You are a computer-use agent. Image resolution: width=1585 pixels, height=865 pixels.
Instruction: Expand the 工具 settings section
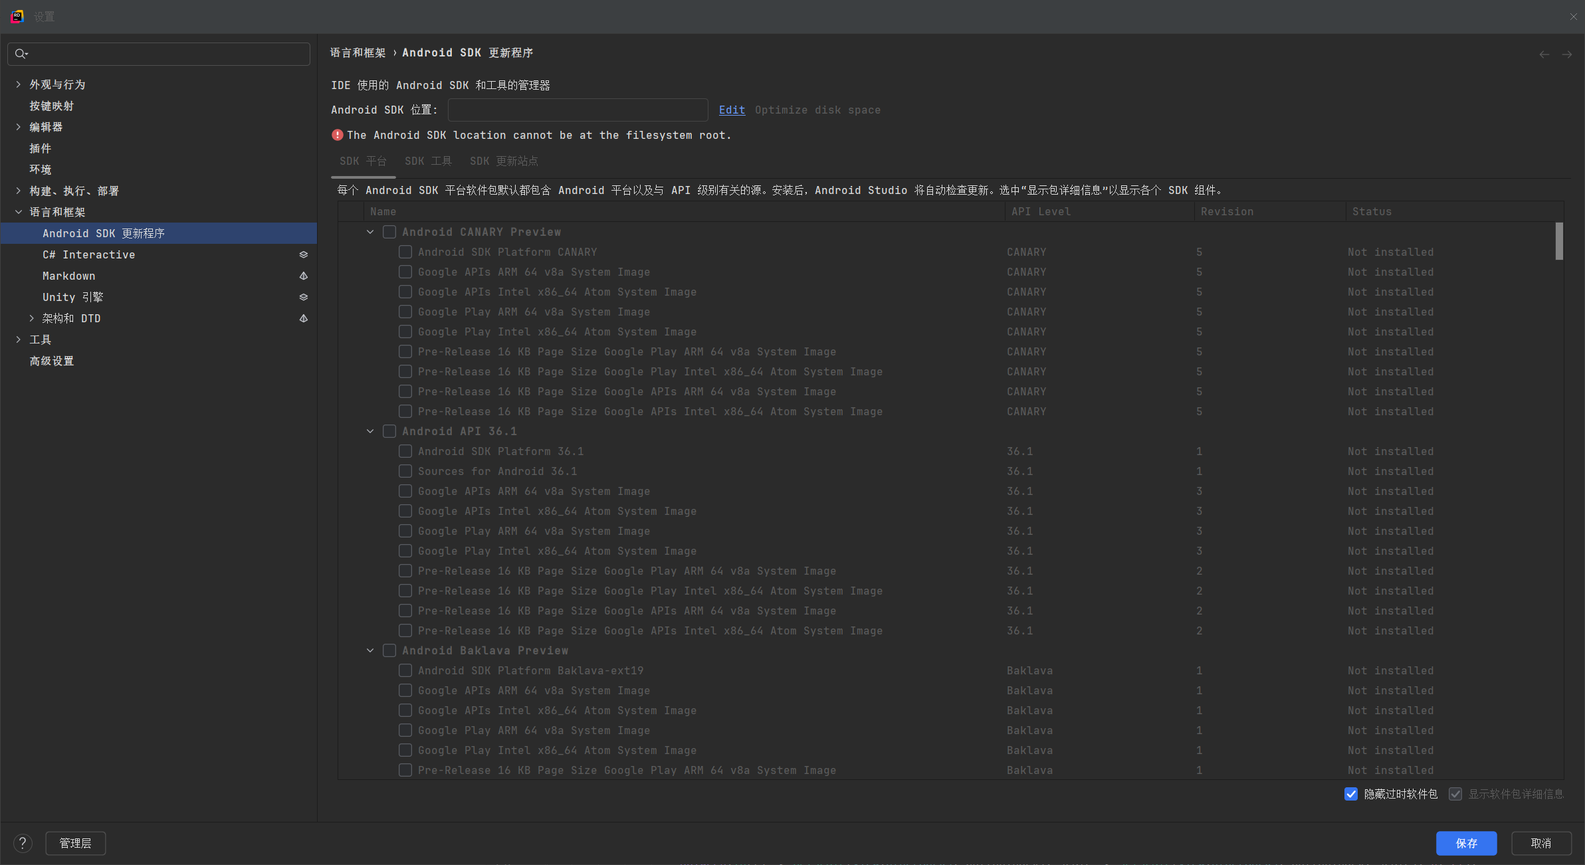coord(18,339)
